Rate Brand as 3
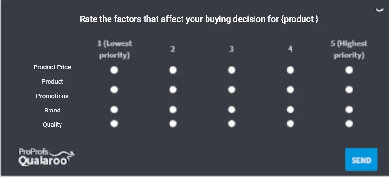The width and height of the screenshot is (389, 177). [x=231, y=110]
